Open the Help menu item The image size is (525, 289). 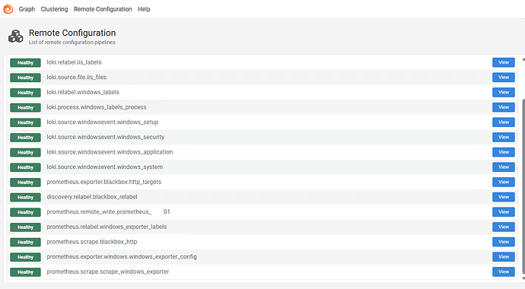coord(144,9)
